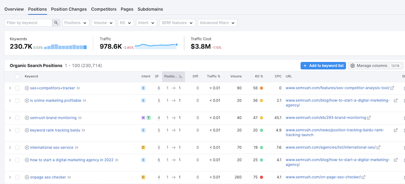Expand the semrush brand monitoring row
Screen dimensions: 405x184
click(10, 118)
